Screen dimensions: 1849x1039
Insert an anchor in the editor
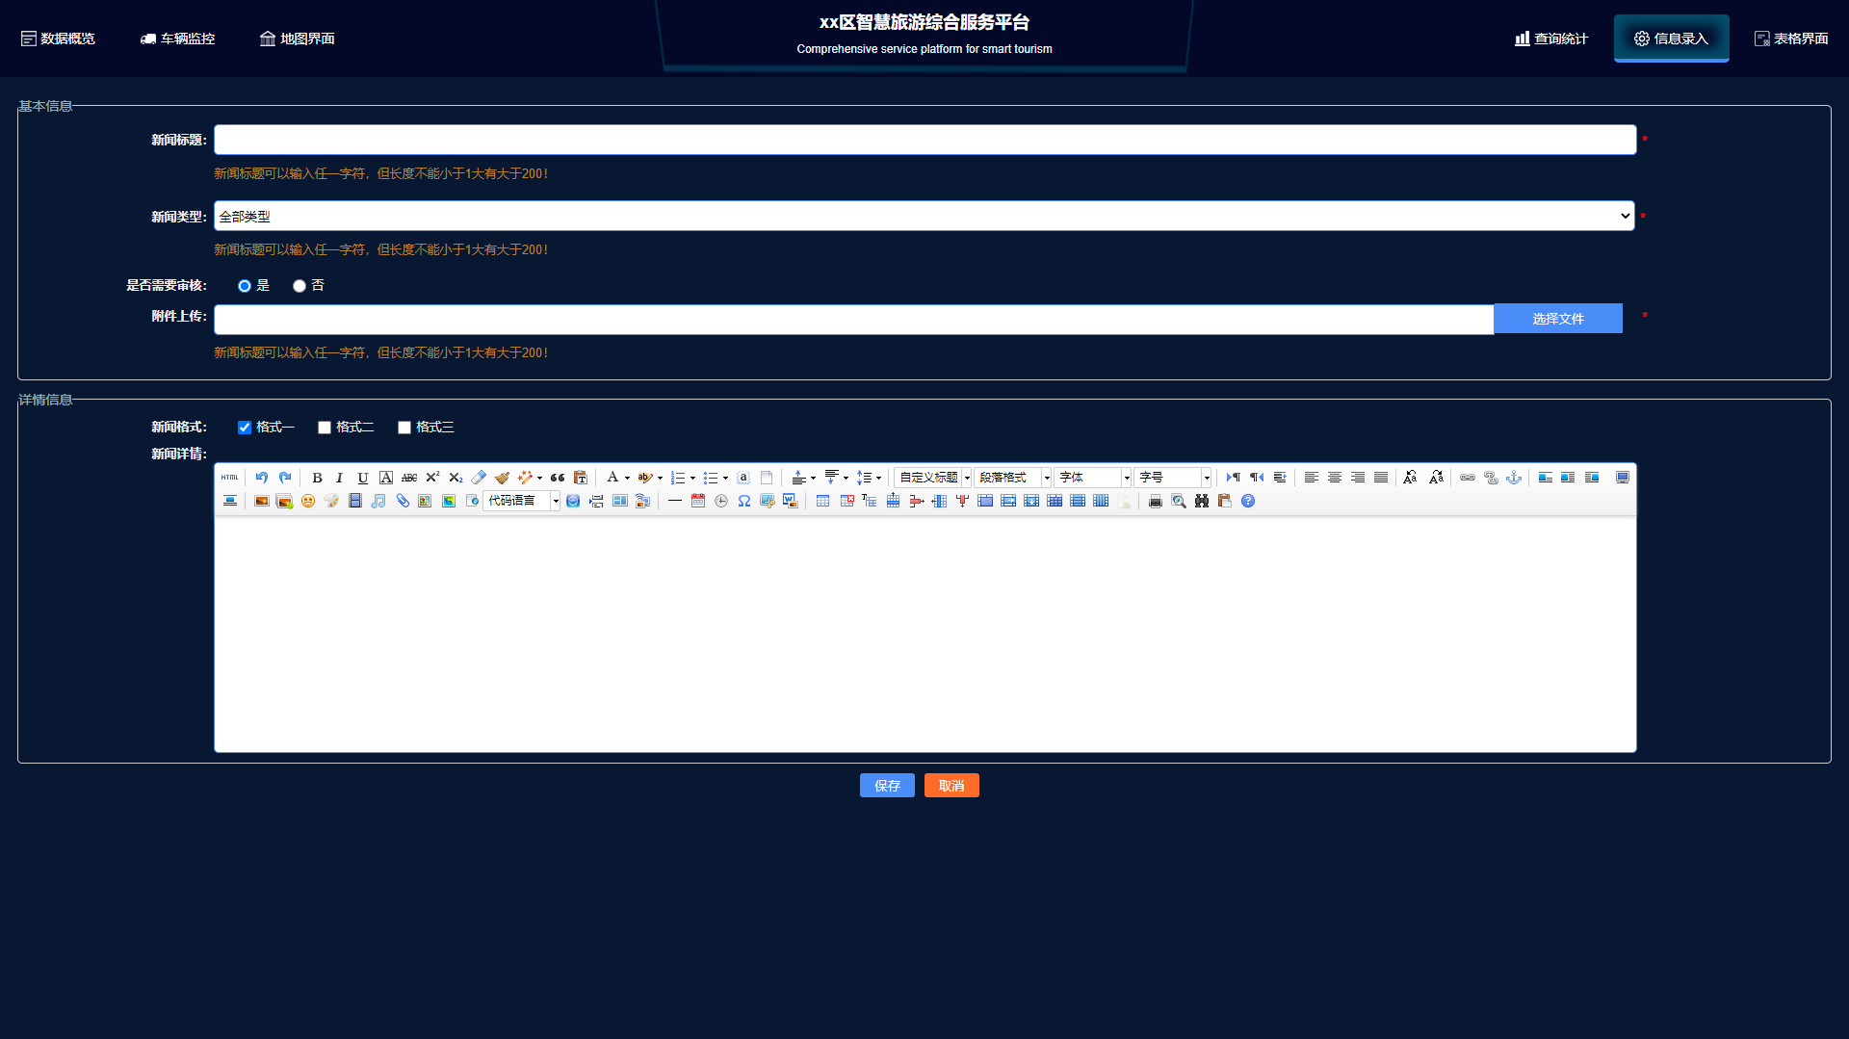(1514, 478)
